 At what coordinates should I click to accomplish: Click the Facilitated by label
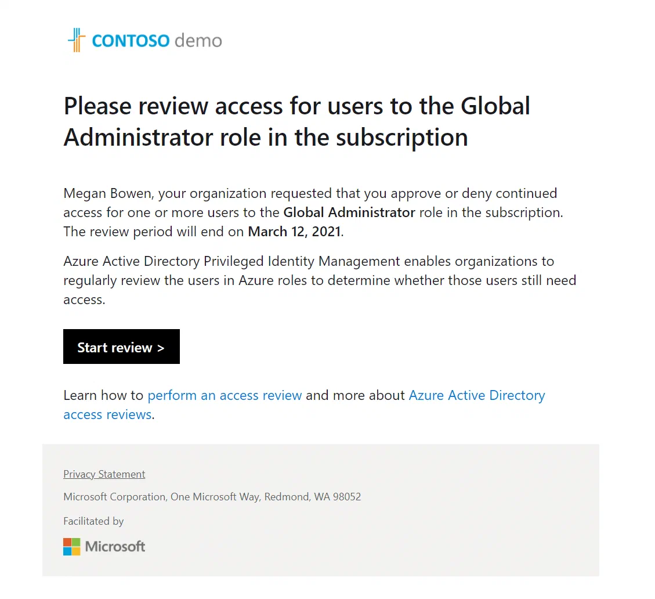coord(93,521)
